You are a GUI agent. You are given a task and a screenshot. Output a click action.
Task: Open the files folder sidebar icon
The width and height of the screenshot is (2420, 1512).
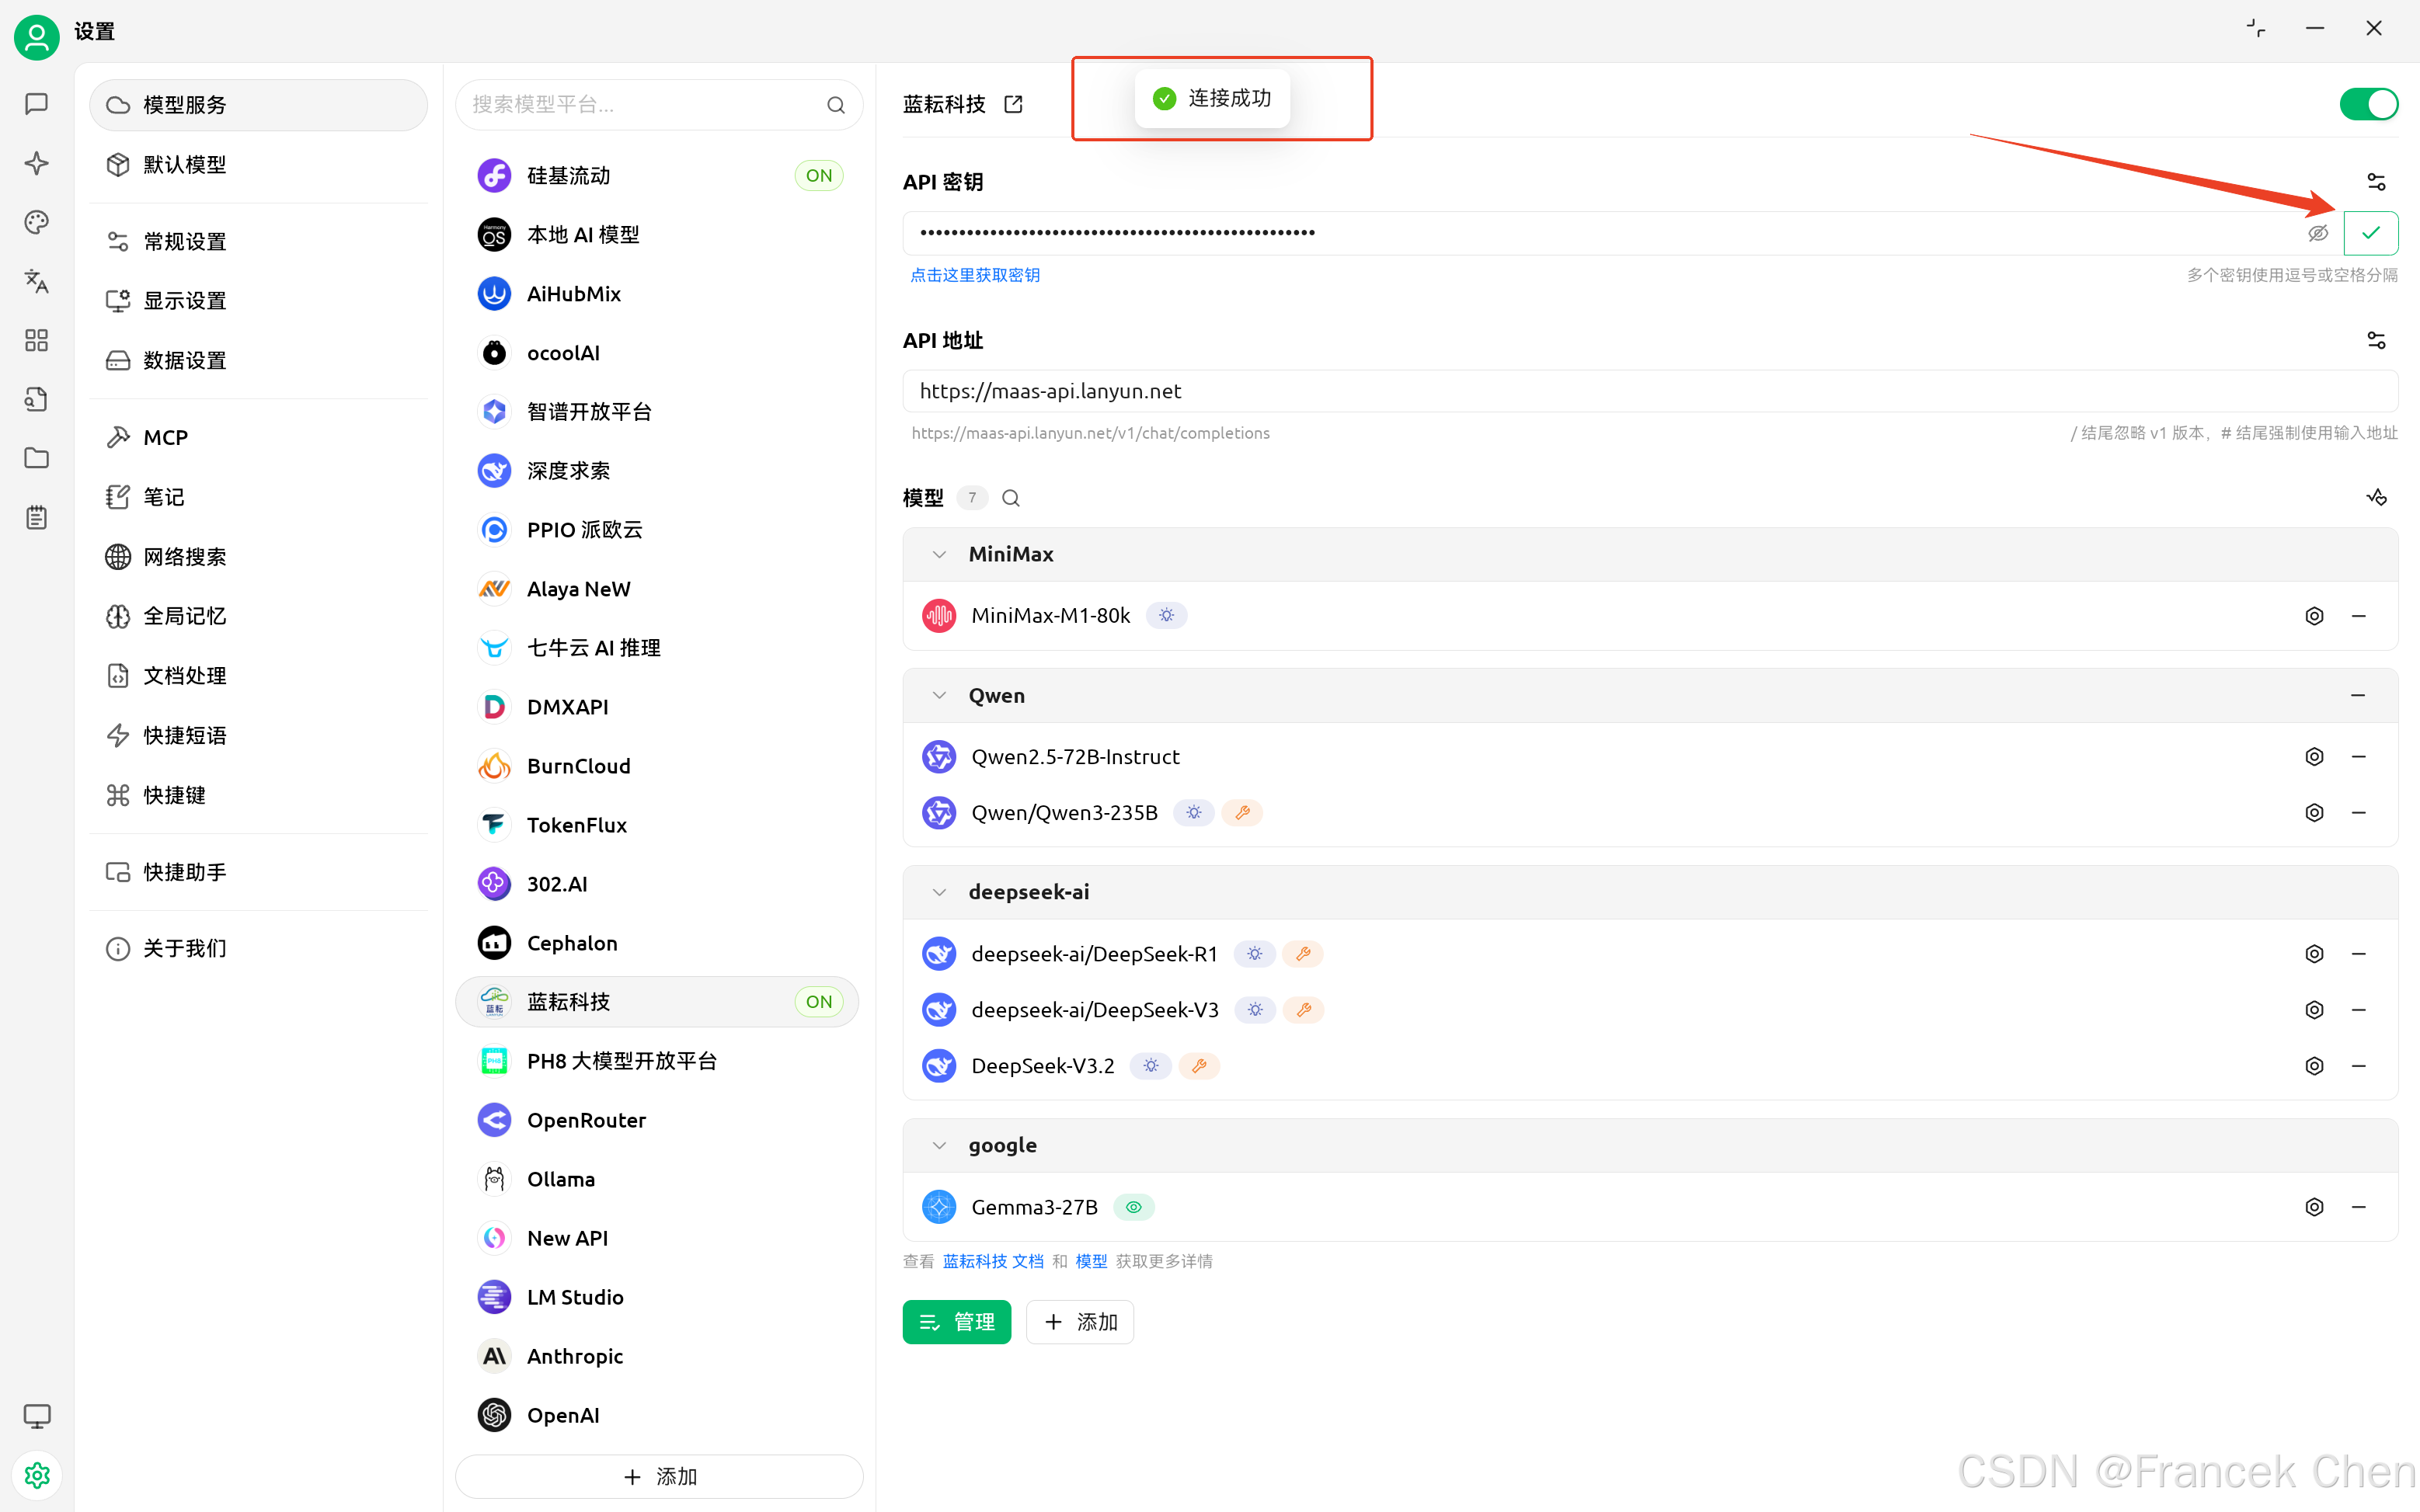point(37,458)
